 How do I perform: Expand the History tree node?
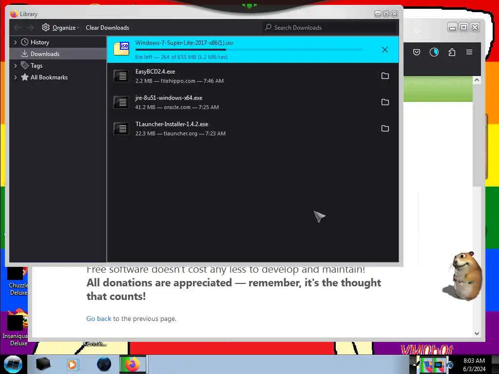click(15, 42)
